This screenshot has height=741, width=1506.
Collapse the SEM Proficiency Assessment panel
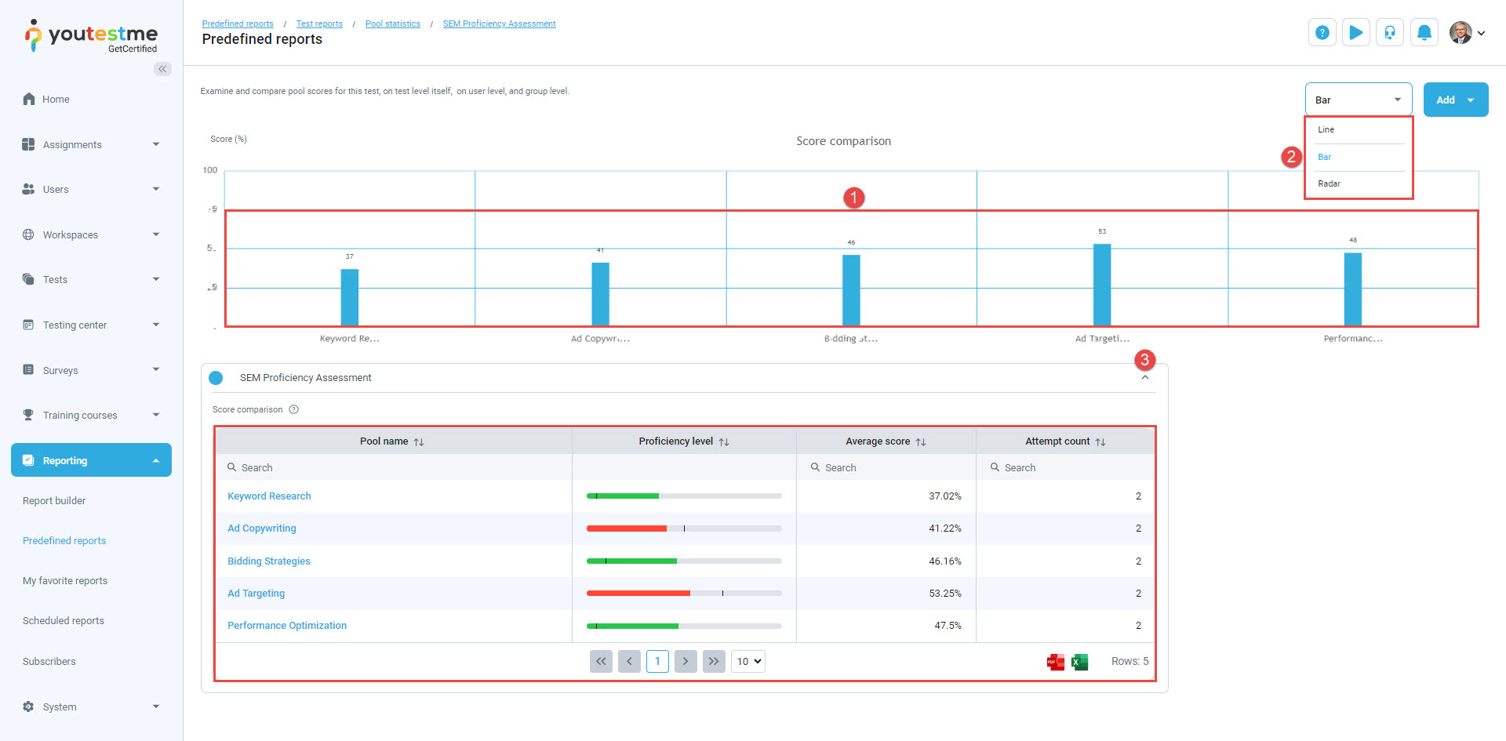click(x=1145, y=377)
